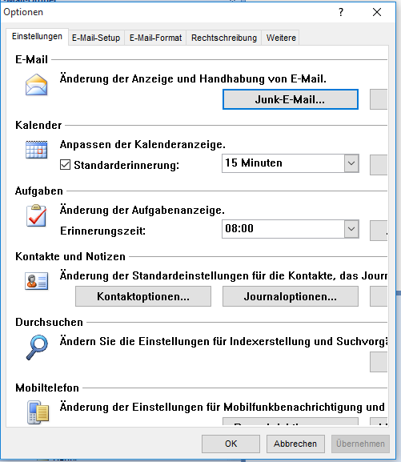
Task: Expand the 15 Minuten reminder dropdown
Action: click(x=351, y=163)
